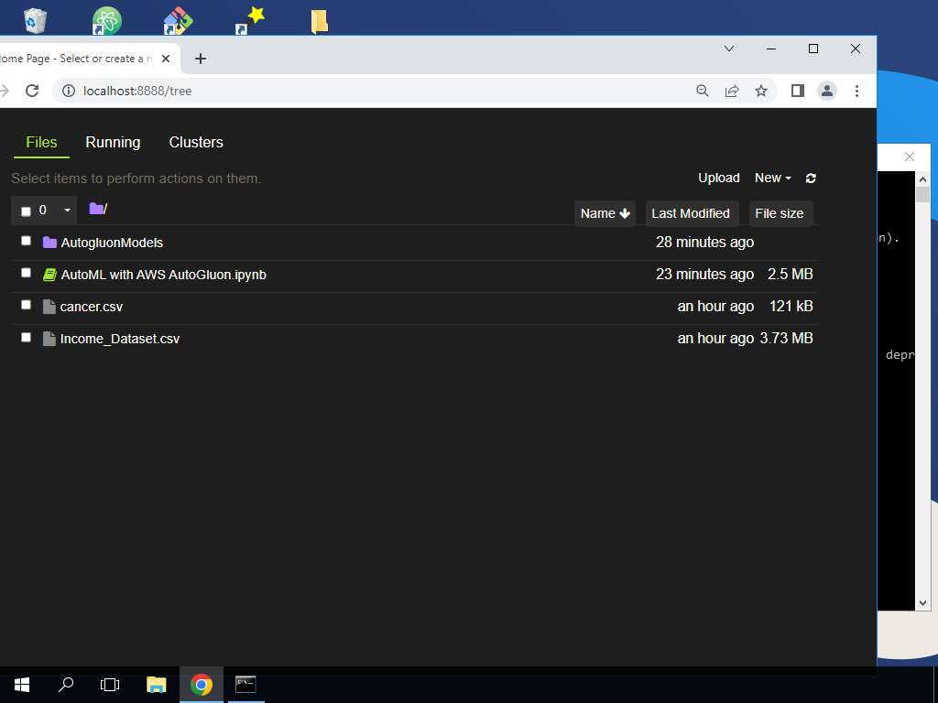This screenshot has width=938, height=703.
Task: Select the AutogluonModels checkbox
Action: [26, 241]
